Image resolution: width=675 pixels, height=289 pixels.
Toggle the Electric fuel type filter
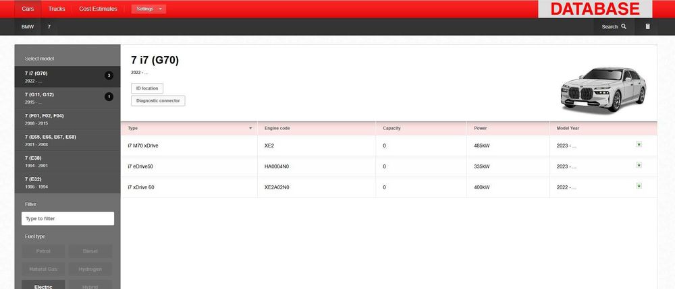[43, 285]
